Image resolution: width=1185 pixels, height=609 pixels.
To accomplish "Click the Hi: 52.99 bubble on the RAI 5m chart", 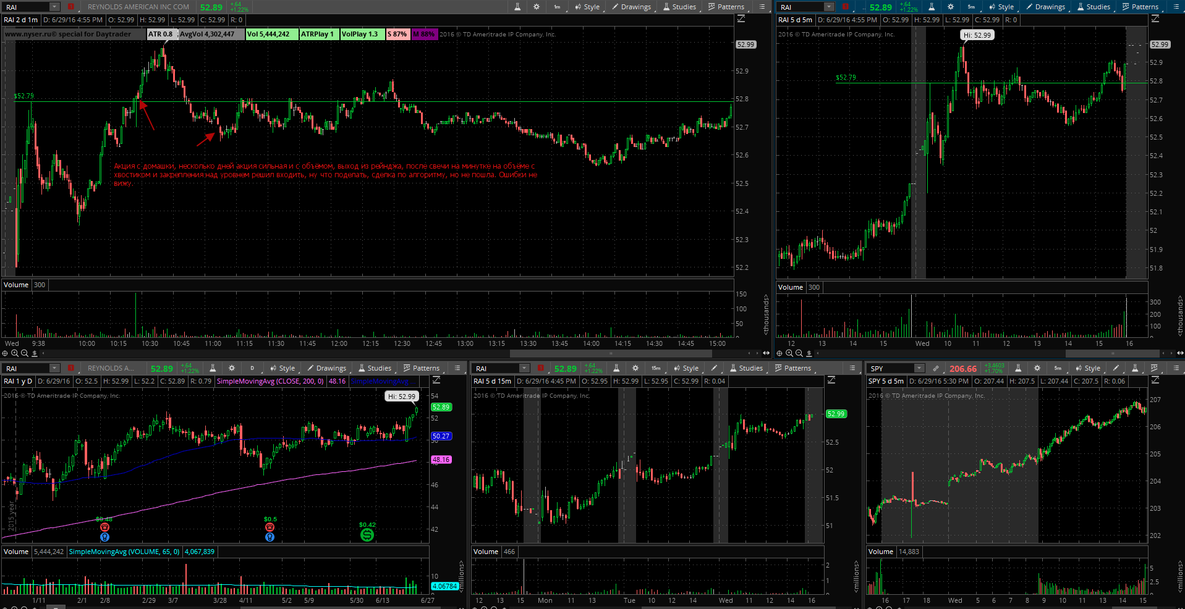I will pyautogui.click(x=977, y=35).
